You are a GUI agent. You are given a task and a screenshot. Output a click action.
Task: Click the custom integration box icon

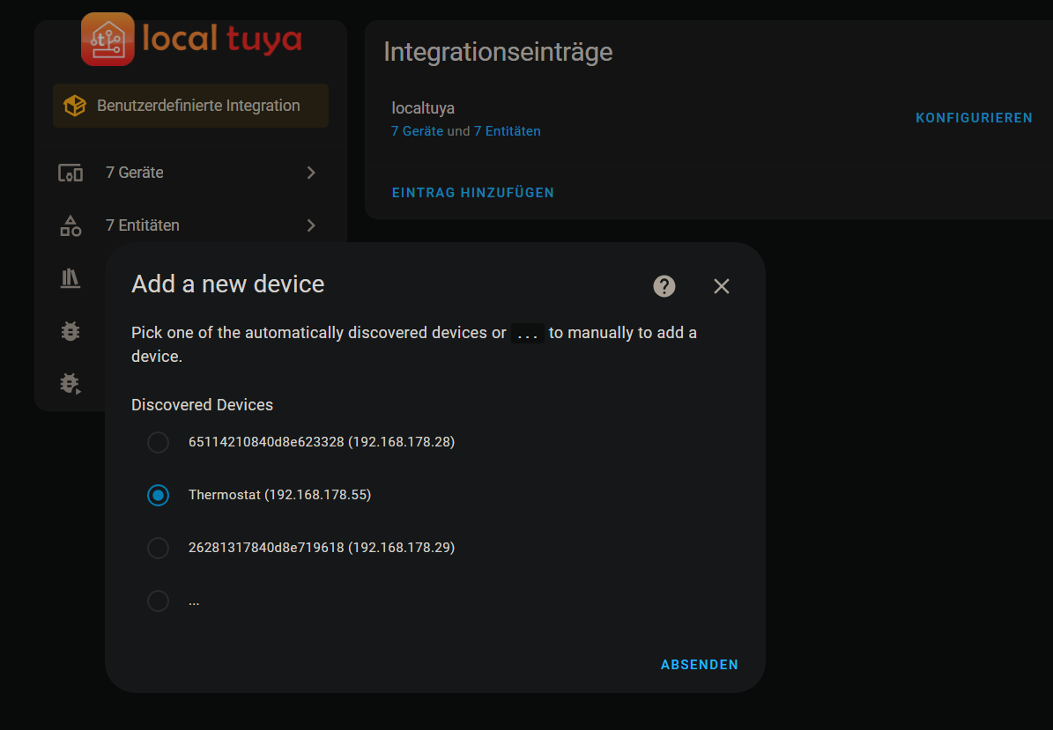click(x=75, y=106)
